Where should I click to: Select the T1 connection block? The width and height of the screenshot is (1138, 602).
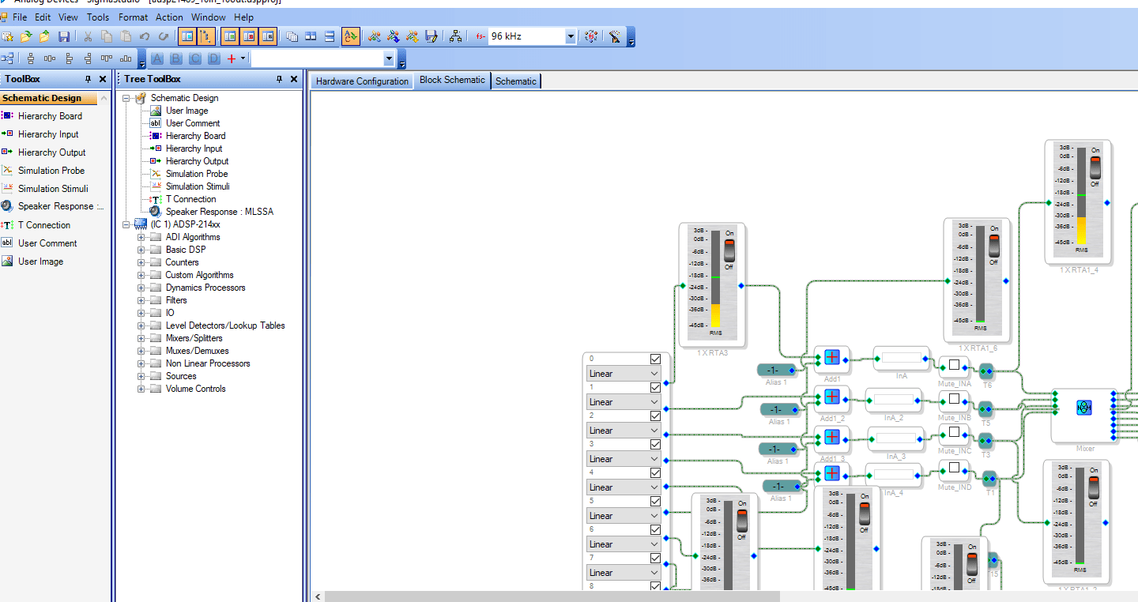(989, 478)
